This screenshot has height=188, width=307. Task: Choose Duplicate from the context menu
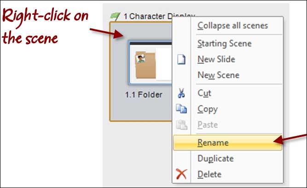[215, 159]
